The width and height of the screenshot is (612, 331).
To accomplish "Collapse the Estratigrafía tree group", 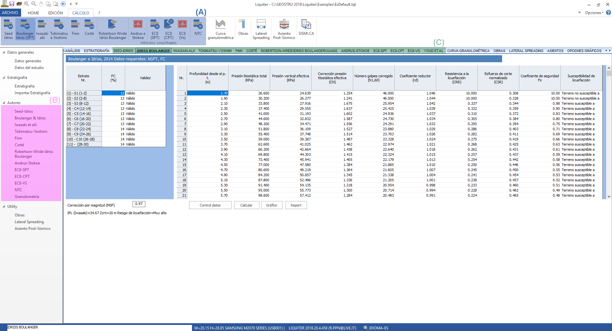I will (x=4, y=77).
